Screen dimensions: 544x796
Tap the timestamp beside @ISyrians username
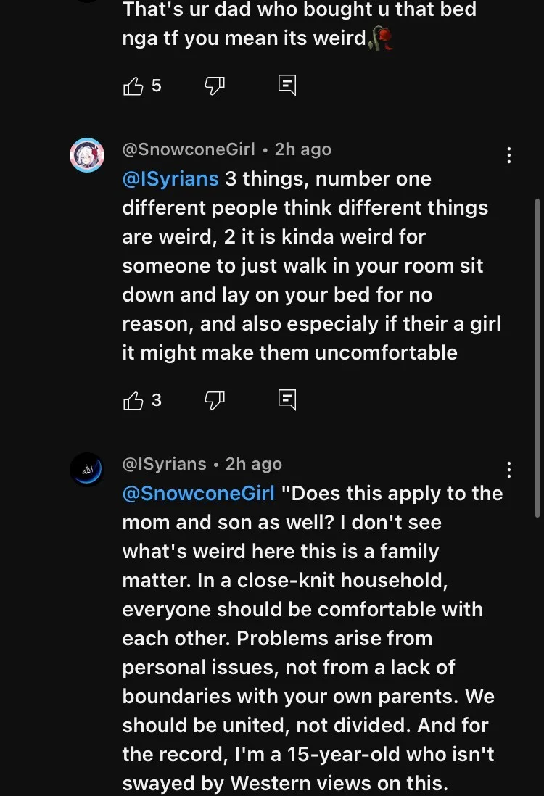tap(254, 464)
